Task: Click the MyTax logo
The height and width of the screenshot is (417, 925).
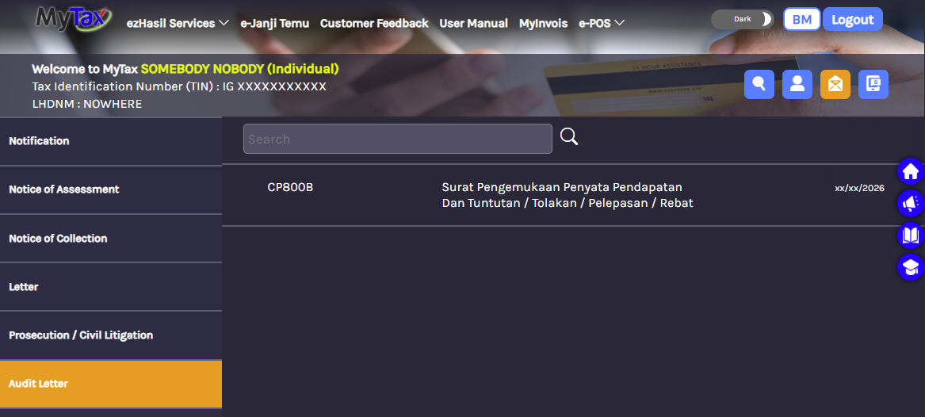Action: (73, 18)
